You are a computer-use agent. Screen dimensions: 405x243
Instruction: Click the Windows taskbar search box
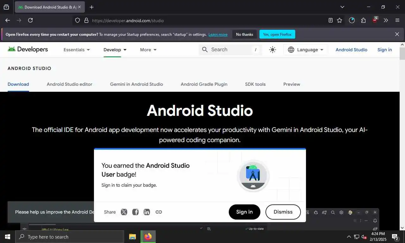point(70,237)
